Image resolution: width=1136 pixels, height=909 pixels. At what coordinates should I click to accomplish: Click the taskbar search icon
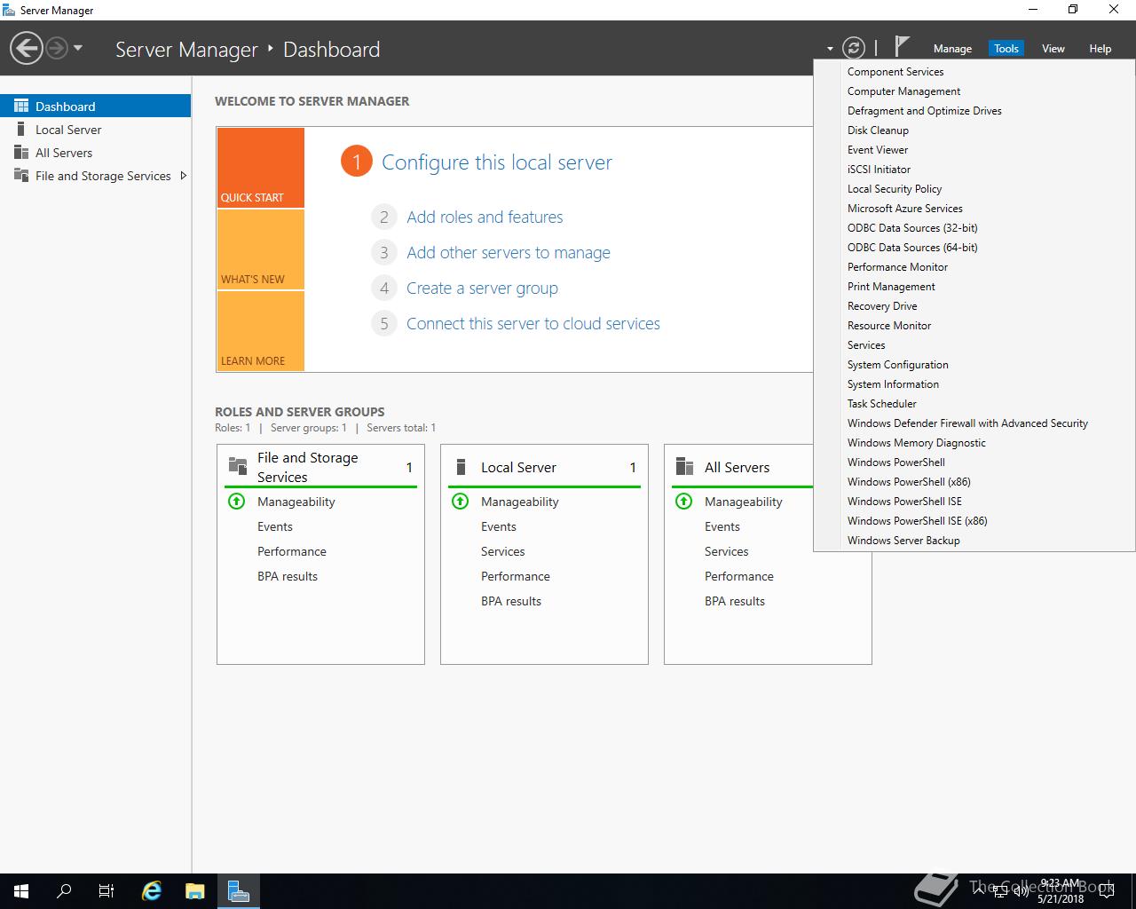pyautogui.click(x=64, y=891)
